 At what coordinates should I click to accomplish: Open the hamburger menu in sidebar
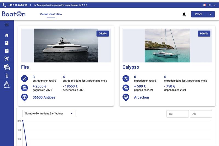tap(7, 25)
